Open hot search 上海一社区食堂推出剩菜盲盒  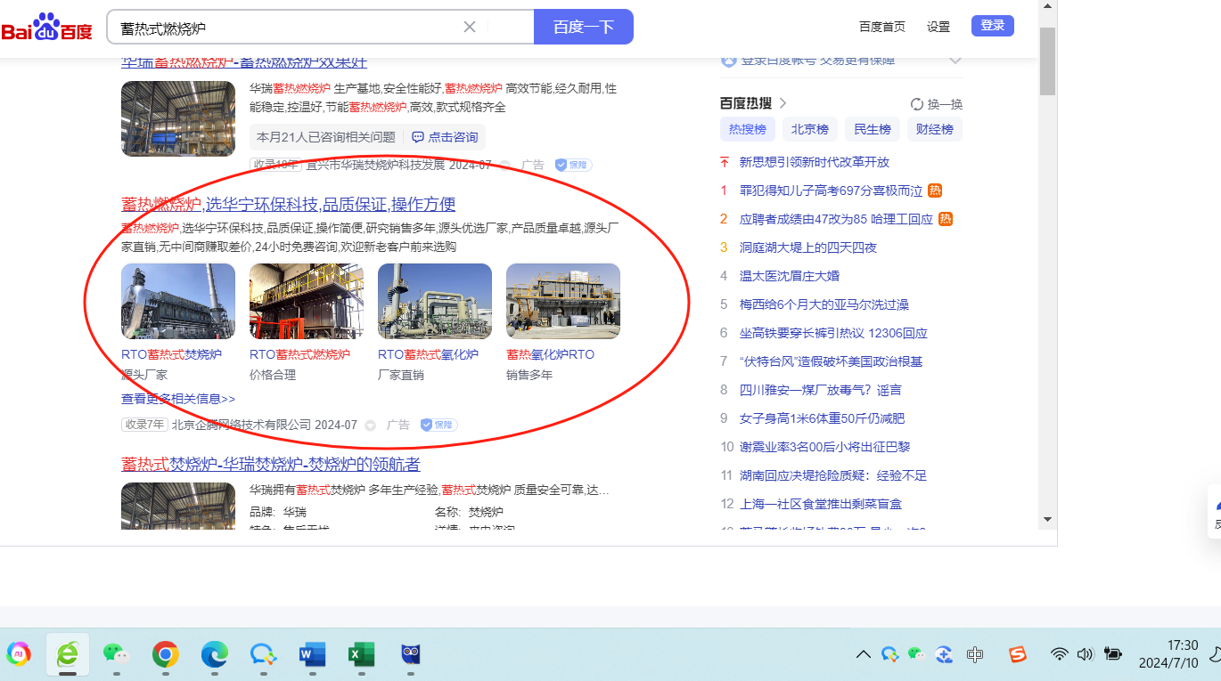tap(821, 504)
